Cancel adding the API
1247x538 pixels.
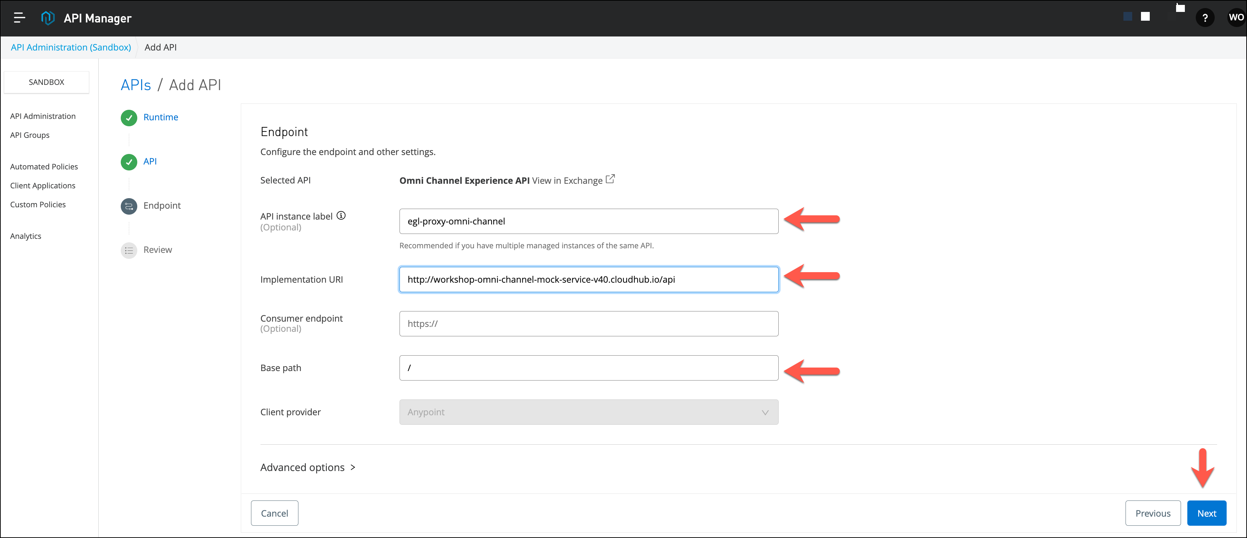[274, 513]
